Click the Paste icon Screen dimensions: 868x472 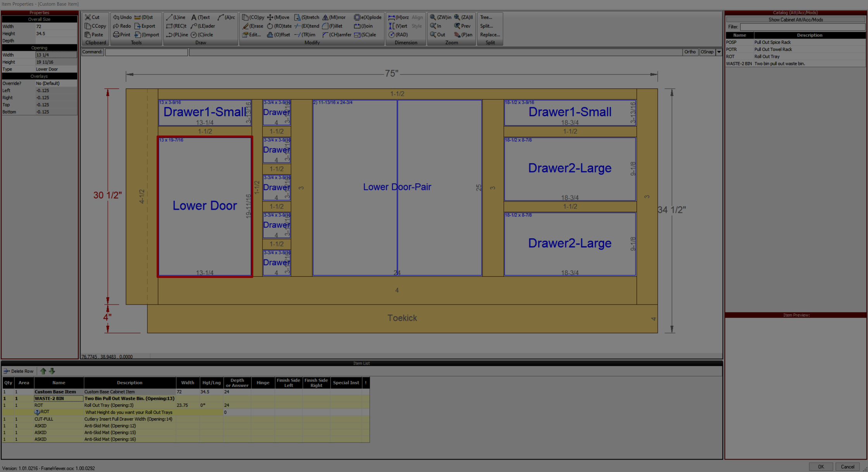click(94, 34)
